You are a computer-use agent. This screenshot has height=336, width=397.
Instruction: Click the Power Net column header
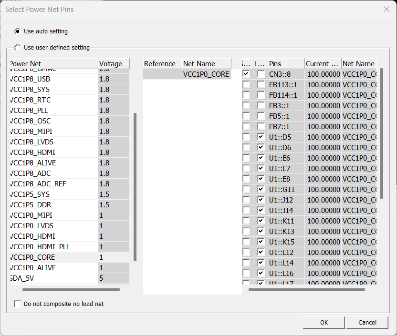[53, 64]
